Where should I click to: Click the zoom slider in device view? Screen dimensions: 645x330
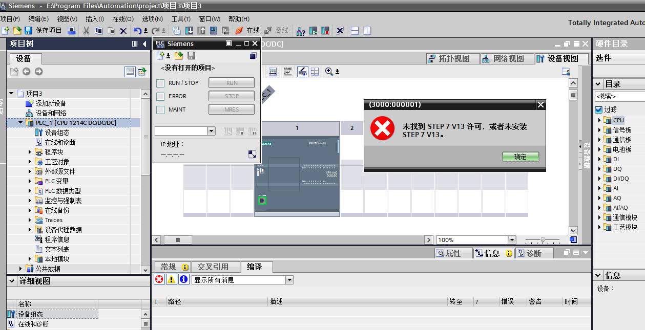click(543, 240)
